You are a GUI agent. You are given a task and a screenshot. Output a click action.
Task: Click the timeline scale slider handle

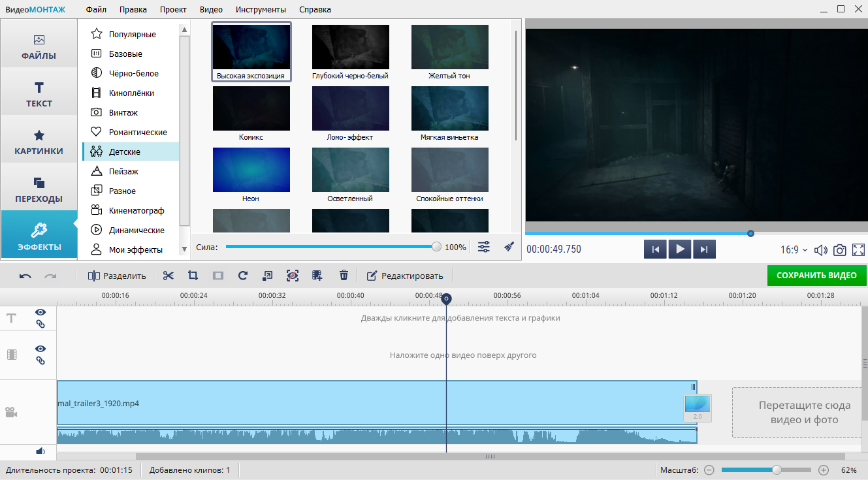point(777,470)
